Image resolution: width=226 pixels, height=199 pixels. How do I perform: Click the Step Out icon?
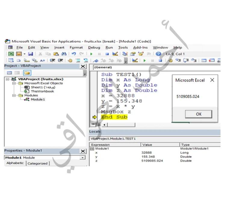coord(194,61)
